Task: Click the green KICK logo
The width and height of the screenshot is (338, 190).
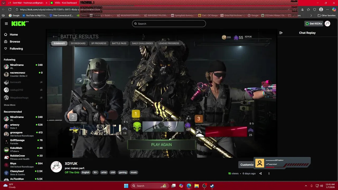Action: coord(20,24)
